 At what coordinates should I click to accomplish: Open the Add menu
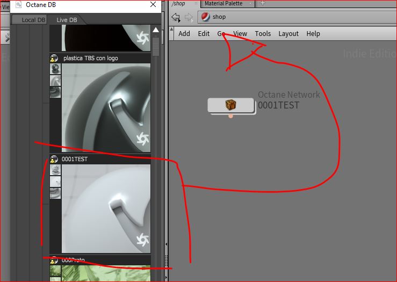tap(184, 33)
